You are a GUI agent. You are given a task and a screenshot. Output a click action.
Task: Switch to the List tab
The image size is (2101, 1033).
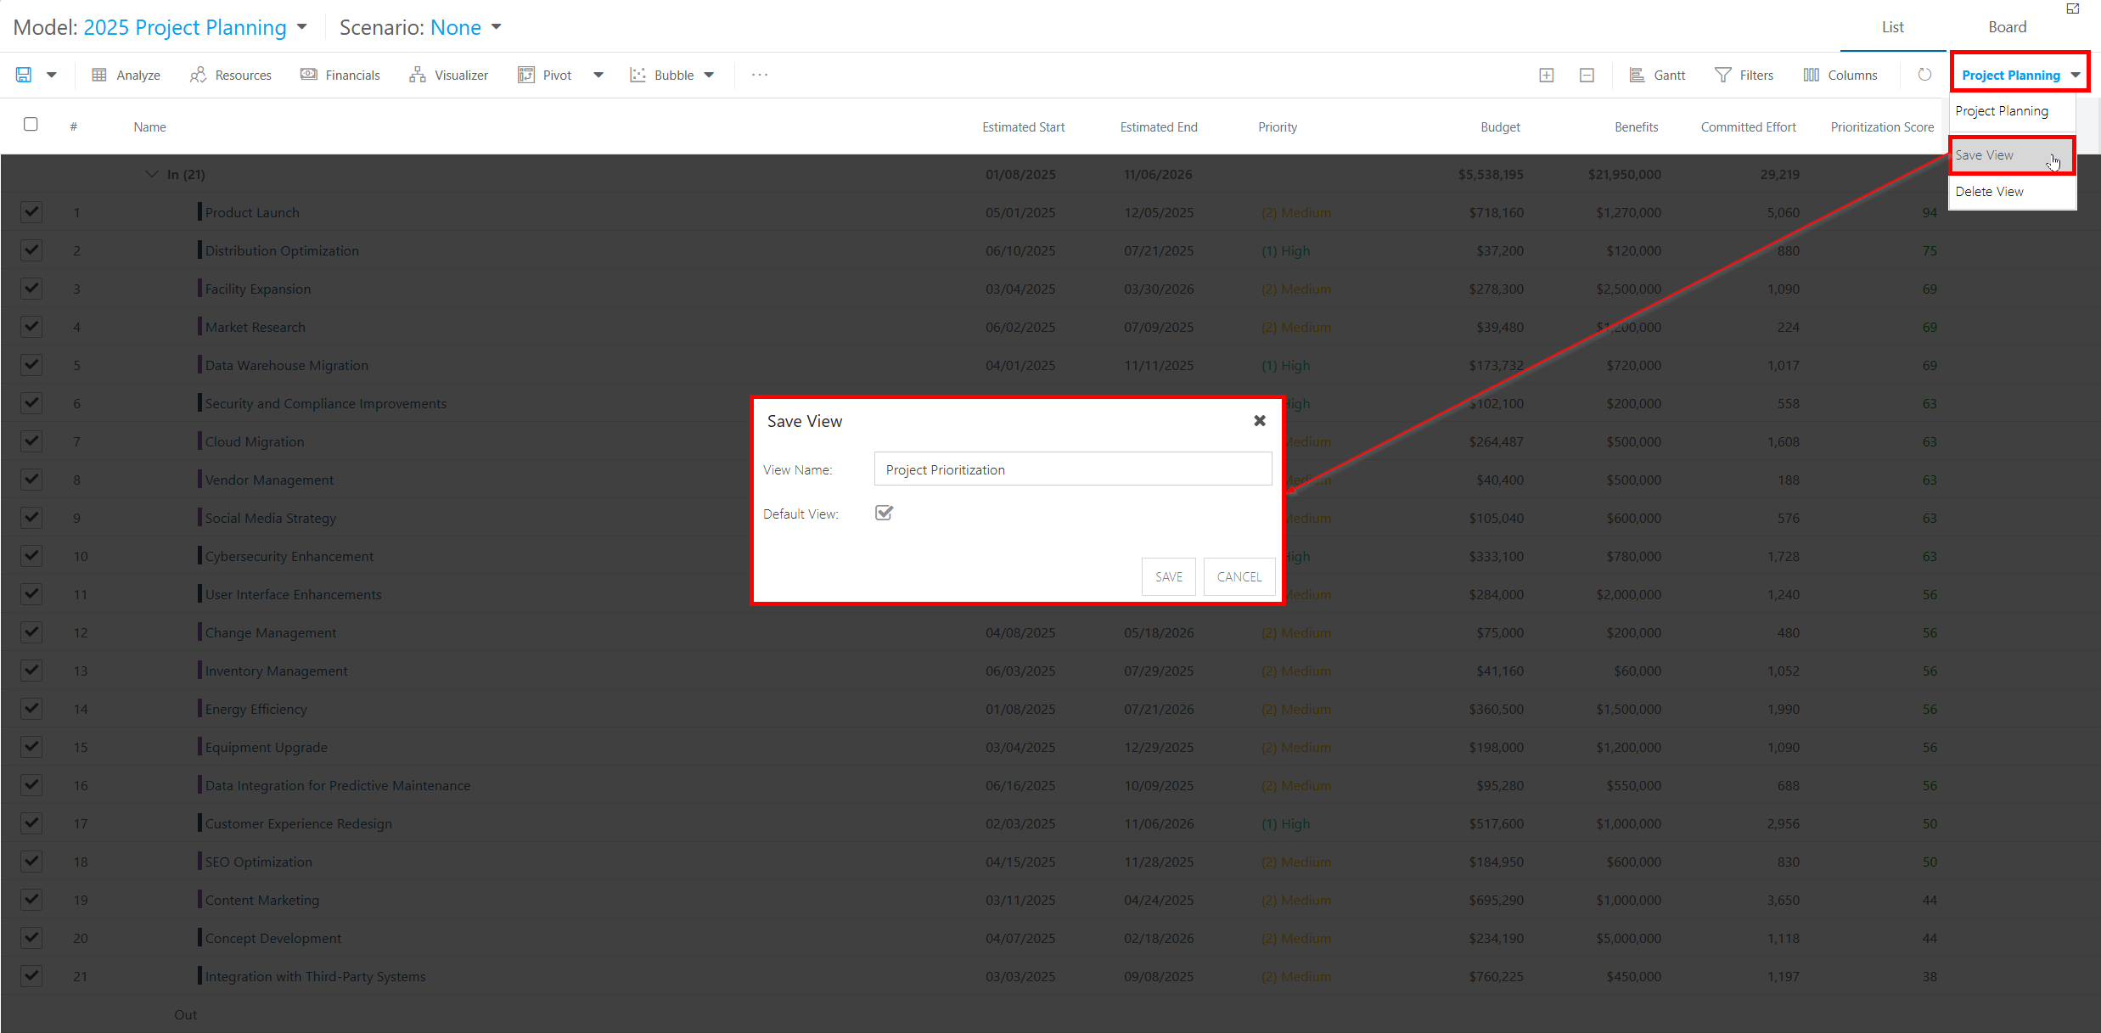[1892, 26]
